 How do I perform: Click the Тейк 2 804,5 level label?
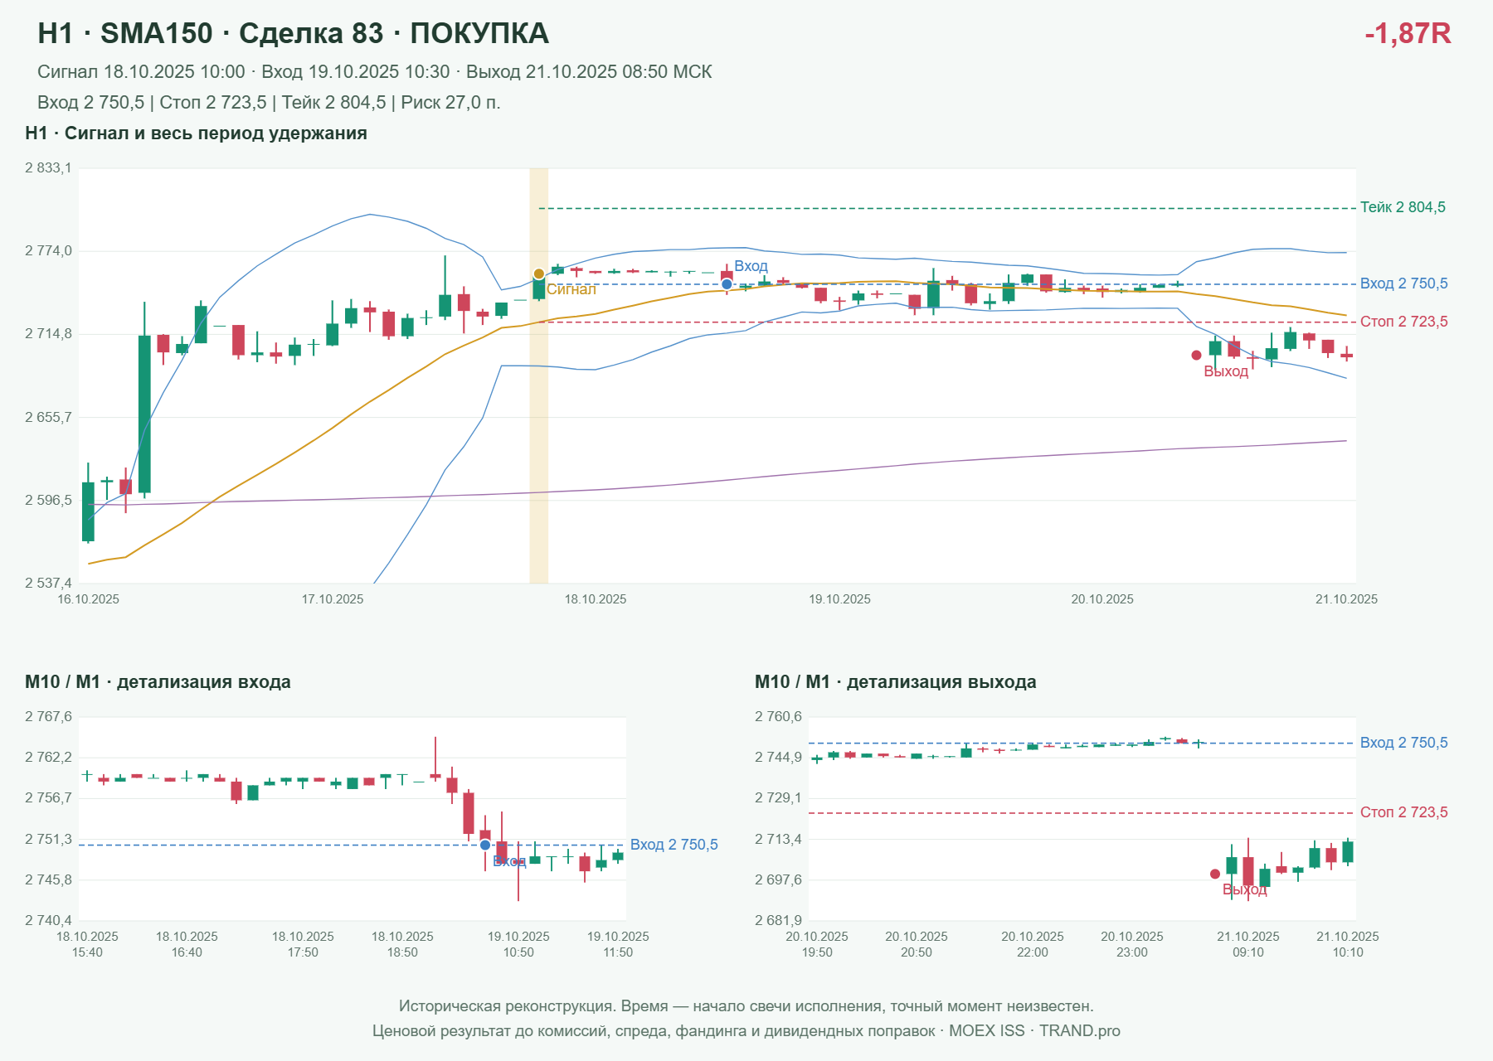coord(1403,207)
